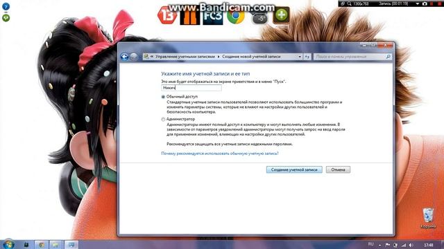The image size is (444, 249).
Task: Click the account name input field
Action: click(191, 88)
